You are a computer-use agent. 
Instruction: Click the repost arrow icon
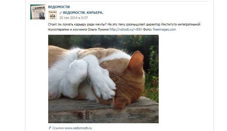(61, 13)
